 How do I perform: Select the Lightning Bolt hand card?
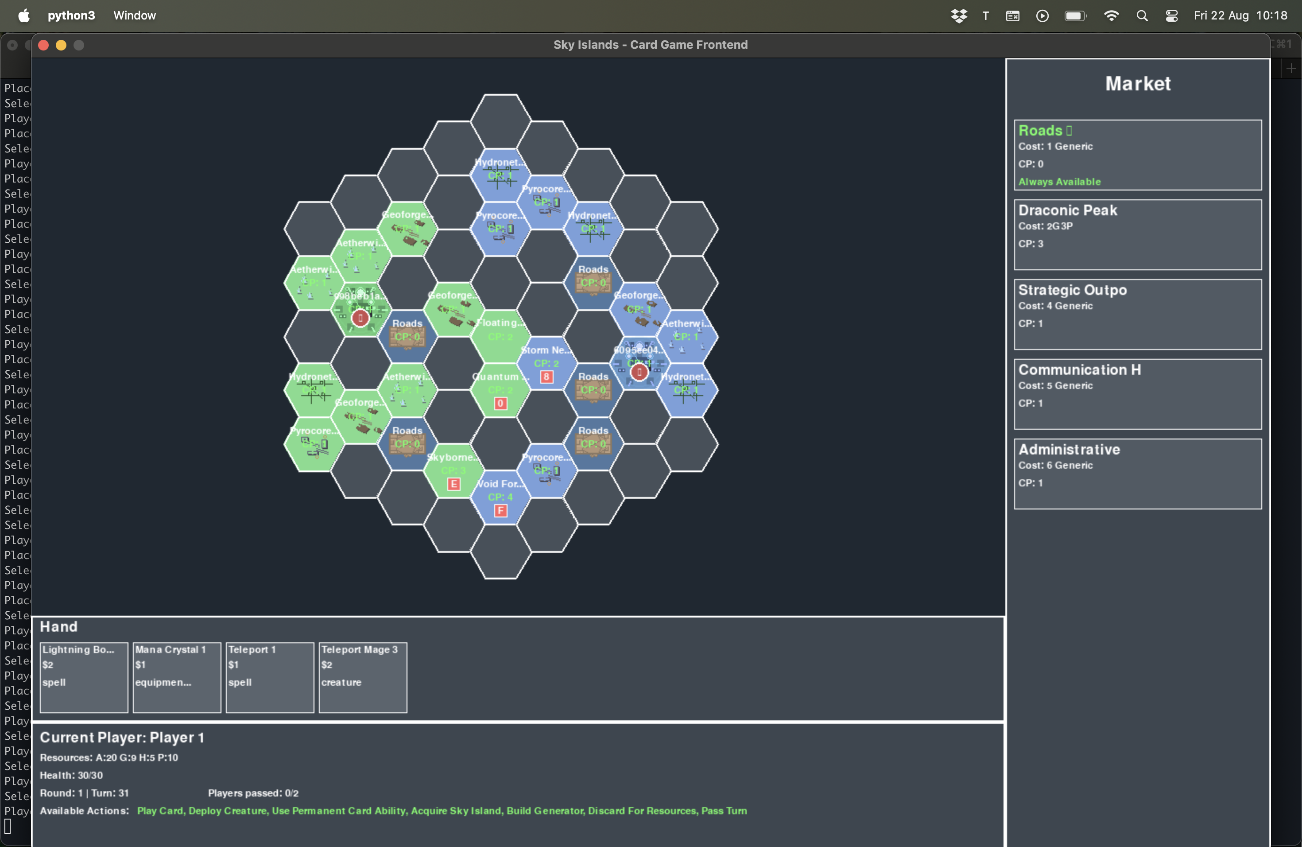tap(84, 677)
